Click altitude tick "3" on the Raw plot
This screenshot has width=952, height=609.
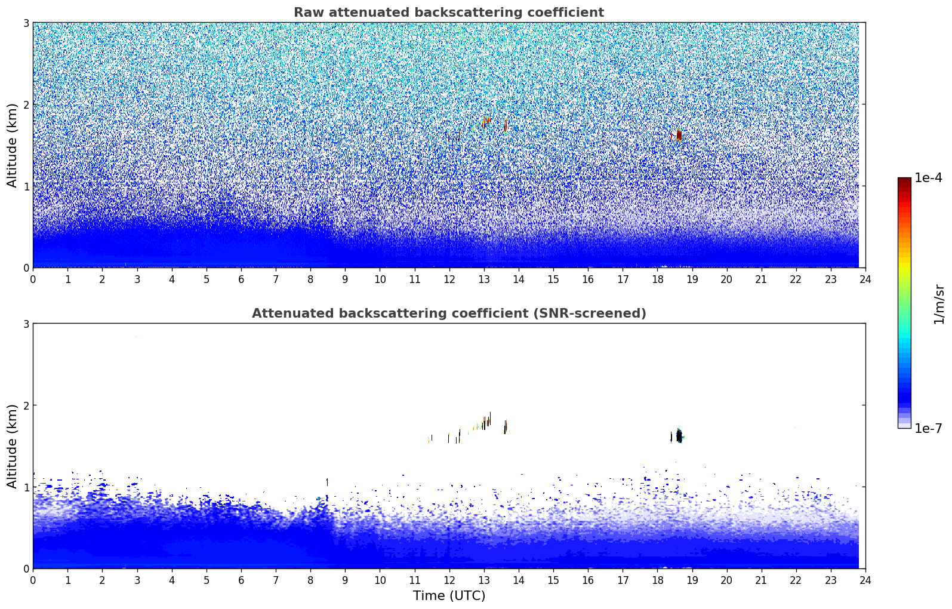26,23
